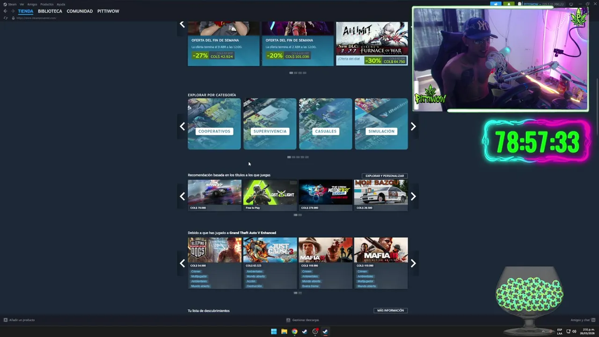Open the Mon Bazou game card
The height and width of the screenshot is (337, 599).
381,195
